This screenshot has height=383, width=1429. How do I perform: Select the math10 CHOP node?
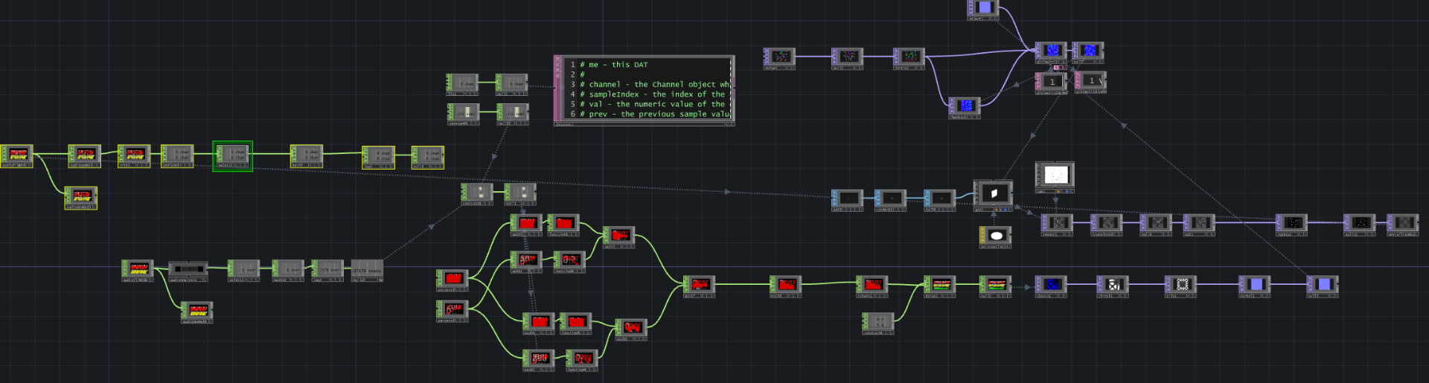288,270
